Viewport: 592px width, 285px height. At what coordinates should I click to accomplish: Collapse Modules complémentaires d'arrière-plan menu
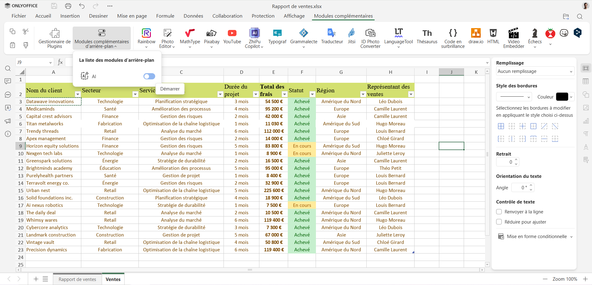click(x=102, y=38)
